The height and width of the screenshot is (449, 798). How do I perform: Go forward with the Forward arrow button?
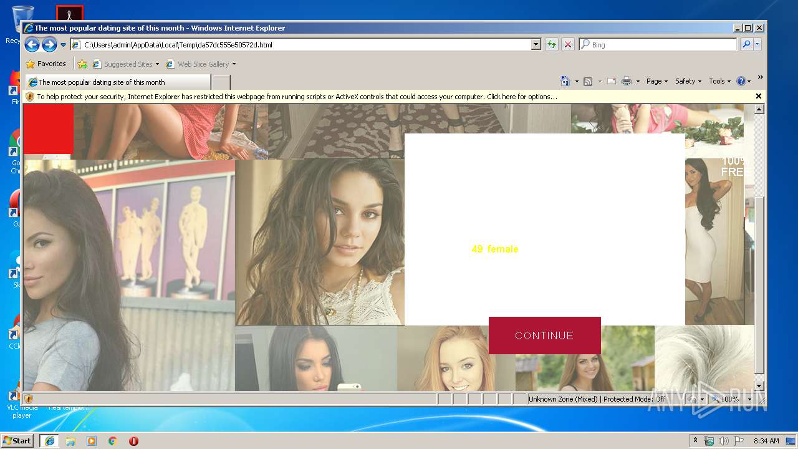[x=49, y=44]
